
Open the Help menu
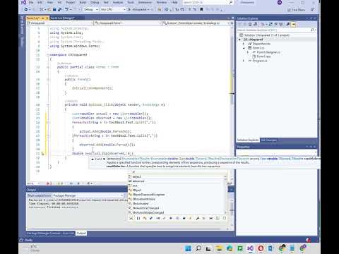(x=174, y=2)
